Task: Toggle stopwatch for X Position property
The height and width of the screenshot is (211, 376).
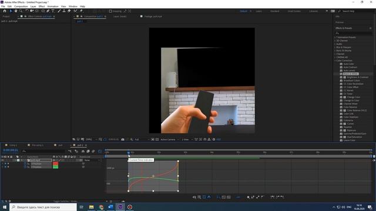Action: click(25, 164)
